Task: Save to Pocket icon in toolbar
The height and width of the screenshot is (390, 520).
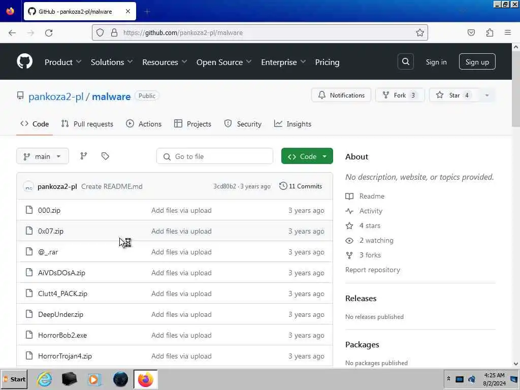Action: coord(471,32)
